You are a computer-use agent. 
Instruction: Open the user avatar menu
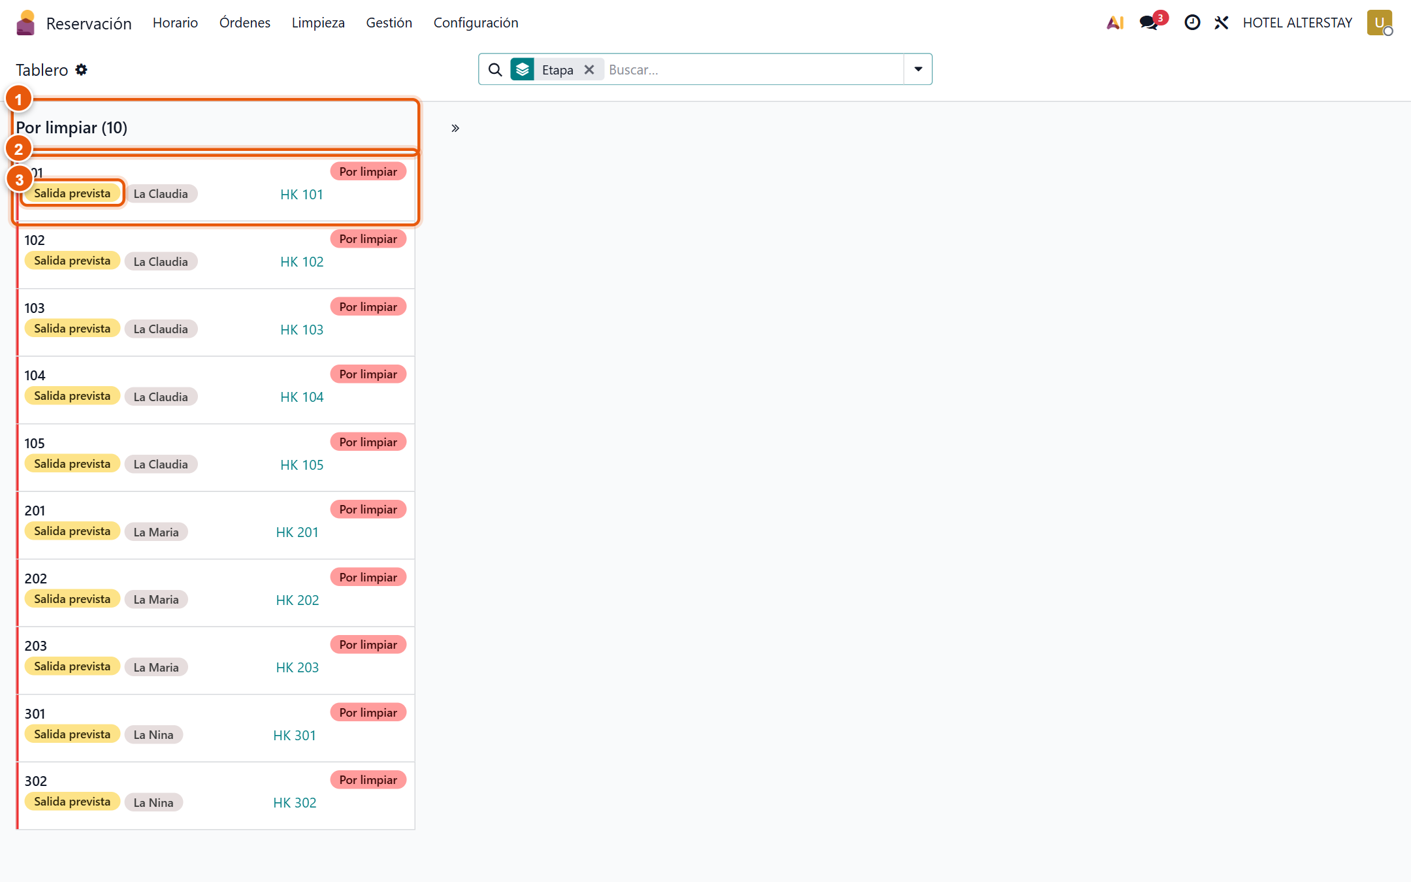[1380, 23]
